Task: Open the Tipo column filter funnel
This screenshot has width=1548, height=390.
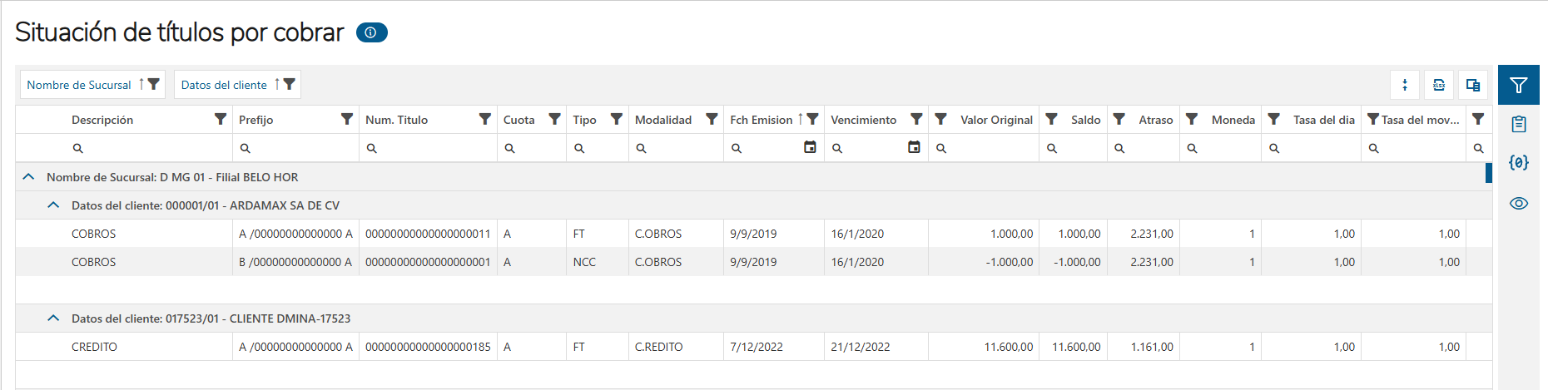Action: (617, 119)
